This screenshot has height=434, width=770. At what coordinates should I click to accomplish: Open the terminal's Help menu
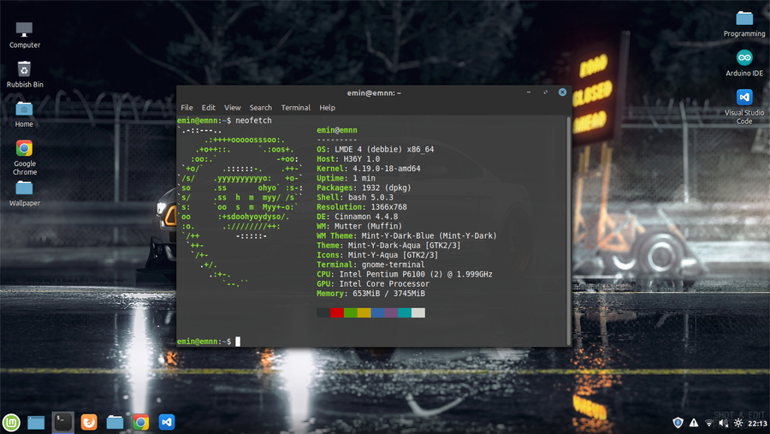click(327, 108)
